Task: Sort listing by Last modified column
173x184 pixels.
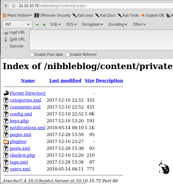Action: [x=65, y=80]
